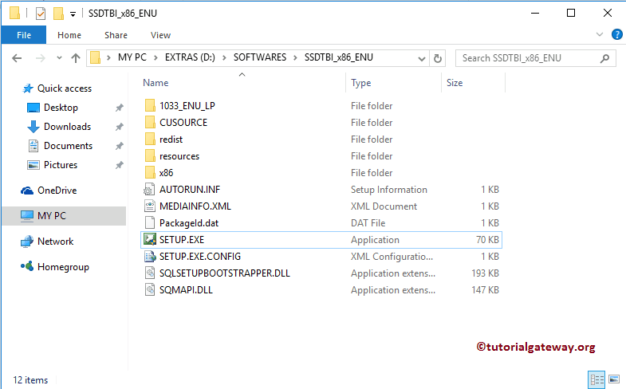Image resolution: width=626 pixels, height=389 pixels.
Task: Open OneDrive in navigation pane
Action: 57,191
